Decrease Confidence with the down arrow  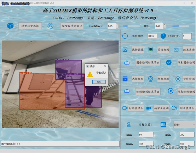click(x=117, y=27)
